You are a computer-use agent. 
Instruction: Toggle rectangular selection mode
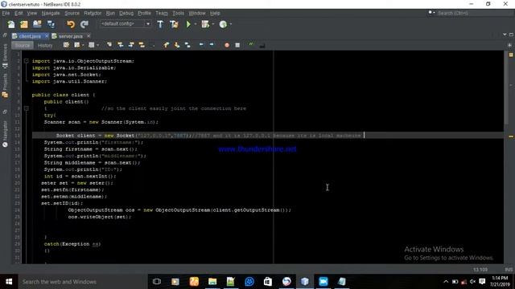[153, 45]
